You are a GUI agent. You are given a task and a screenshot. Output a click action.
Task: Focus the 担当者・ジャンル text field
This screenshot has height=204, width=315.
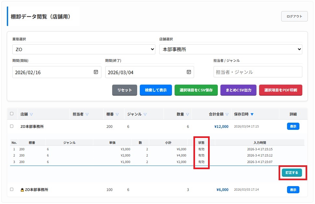click(x=257, y=72)
